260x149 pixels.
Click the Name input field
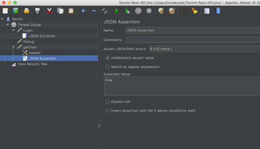(x=193, y=30)
